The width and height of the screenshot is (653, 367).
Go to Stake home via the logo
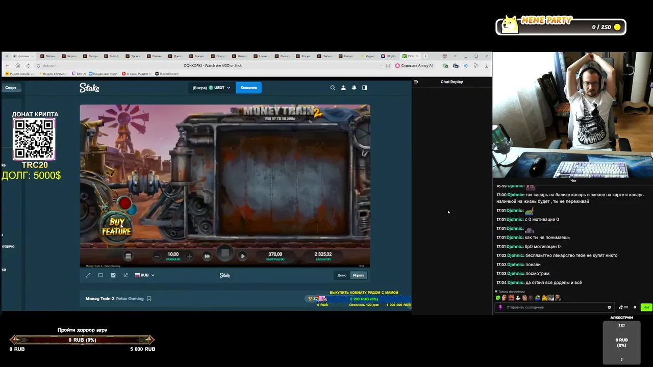(89, 88)
